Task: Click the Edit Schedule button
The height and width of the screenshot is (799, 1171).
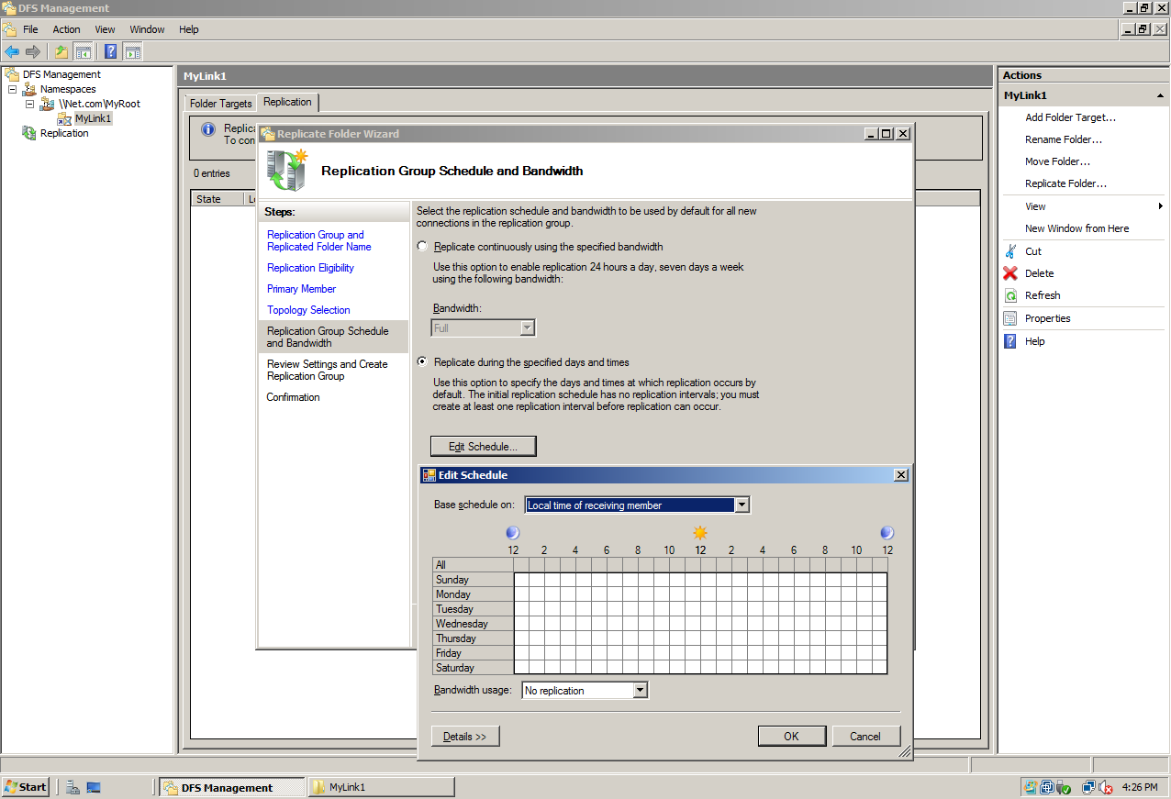Action: tap(483, 446)
